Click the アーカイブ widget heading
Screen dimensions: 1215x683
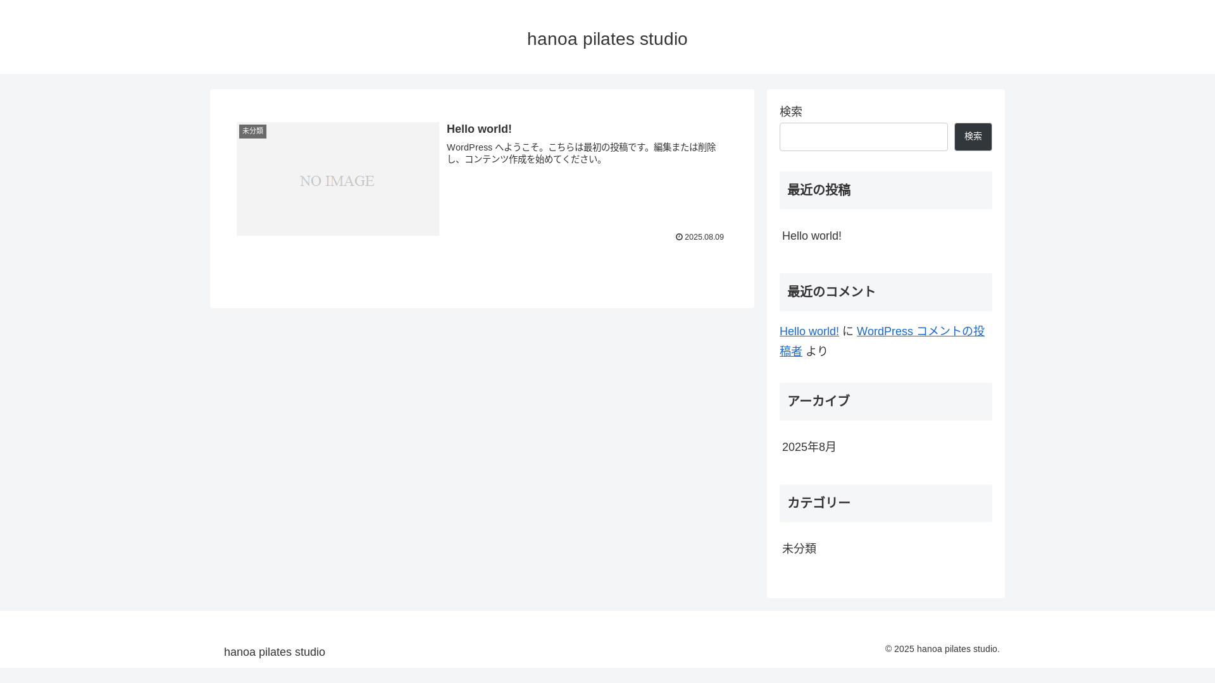885,402
